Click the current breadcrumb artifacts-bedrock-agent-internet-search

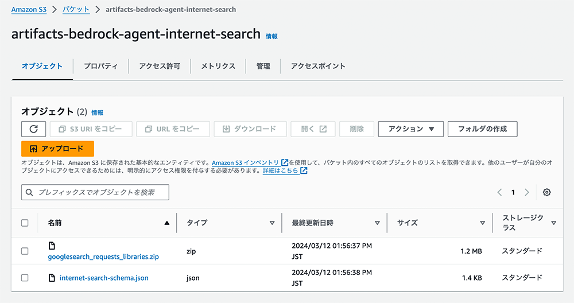click(170, 10)
